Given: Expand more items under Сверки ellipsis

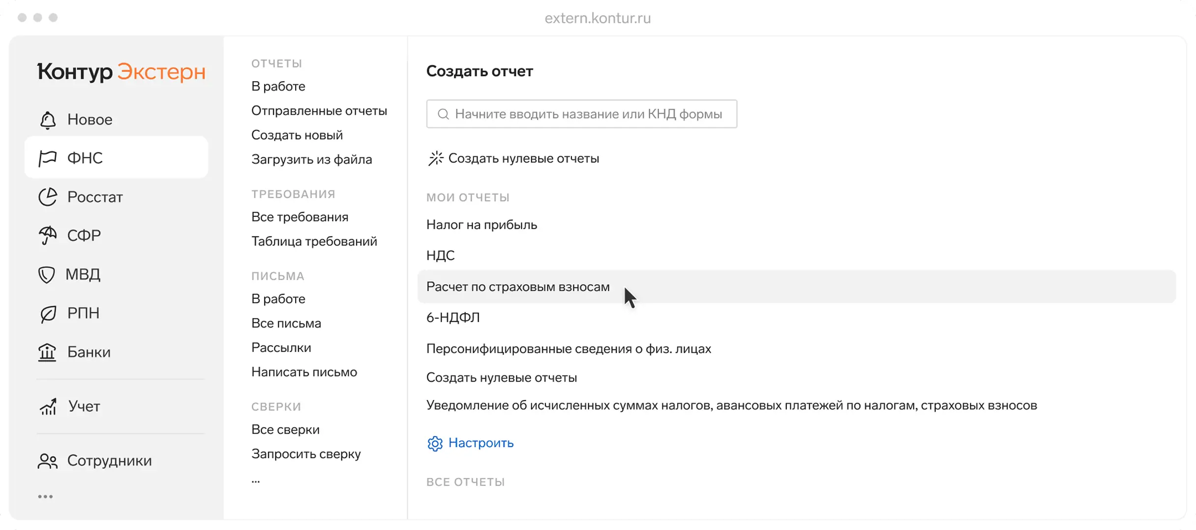Looking at the screenshot, I should coord(256,481).
